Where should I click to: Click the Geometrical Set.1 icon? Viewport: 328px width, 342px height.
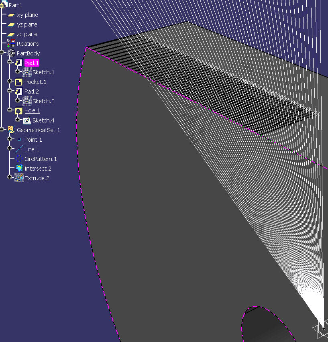(11, 130)
